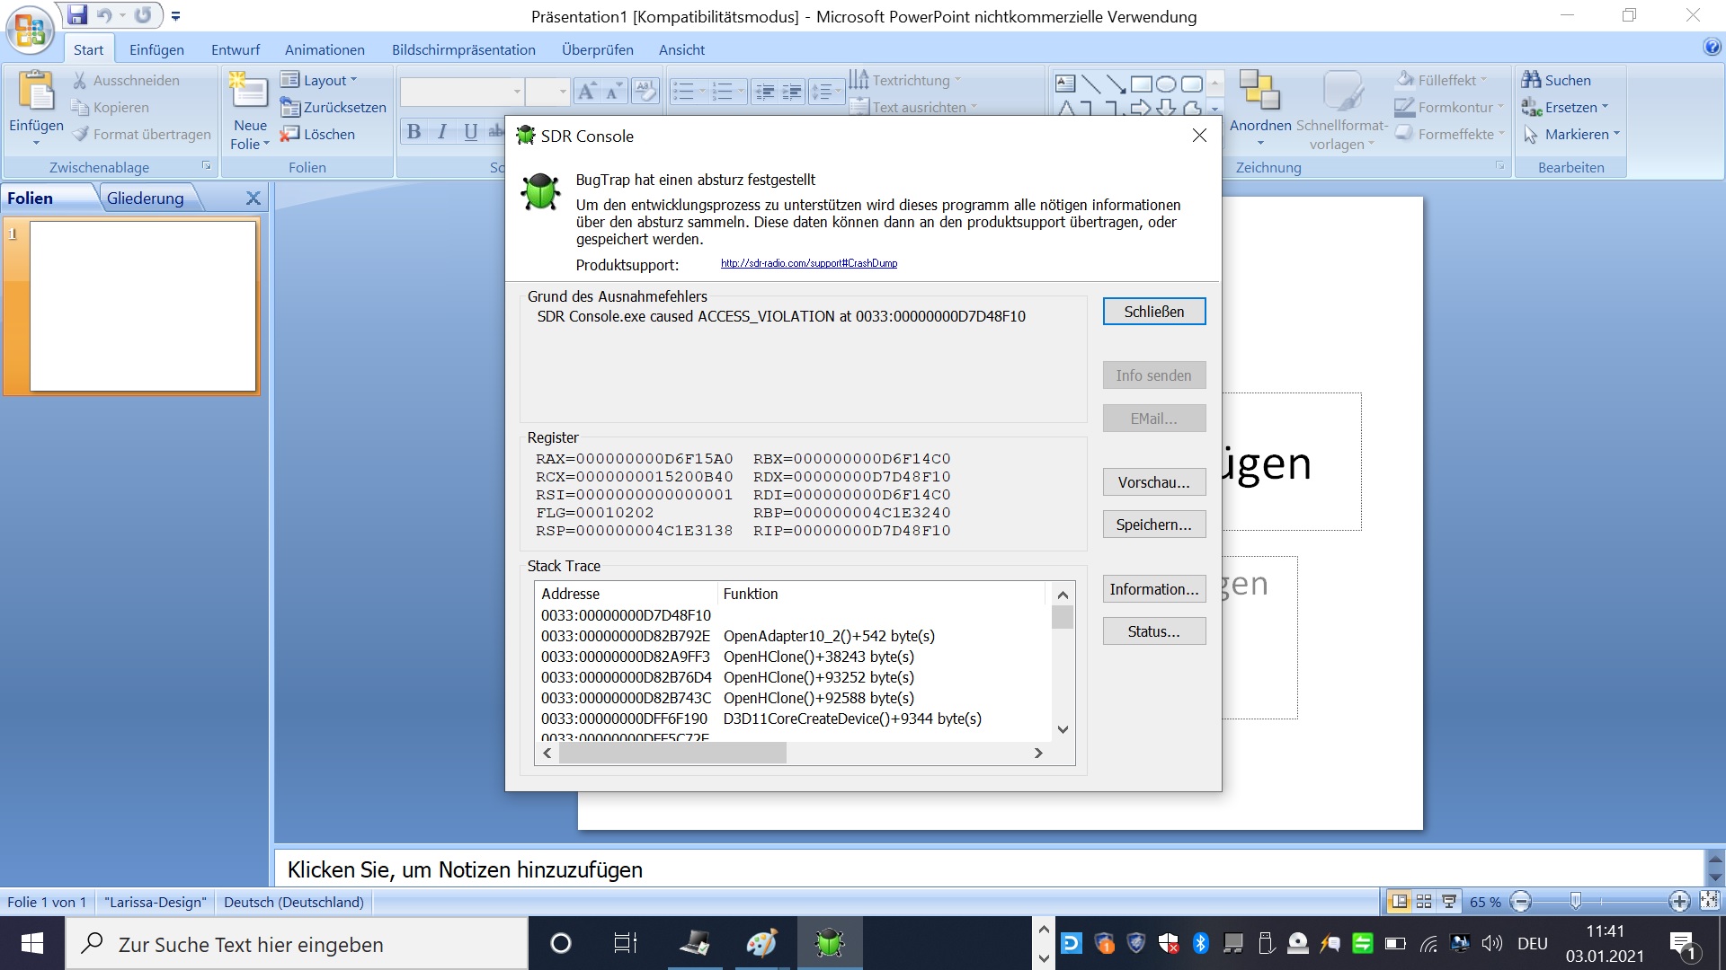Click the zoom slider handle
Screen dimensions: 1726x970
point(1575,901)
